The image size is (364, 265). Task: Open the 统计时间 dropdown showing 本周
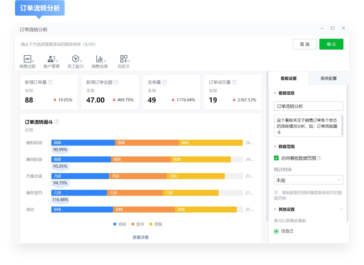point(308,180)
